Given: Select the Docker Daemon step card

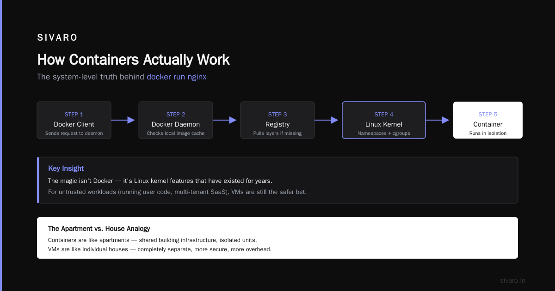Looking at the screenshot, I should click(x=176, y=120).
